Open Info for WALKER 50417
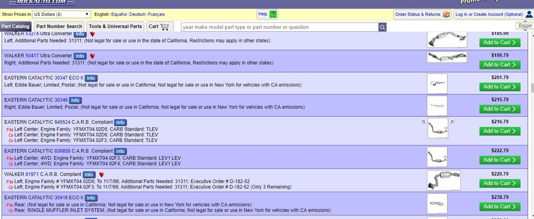The image size is (534, 219). tap(80, 56)
